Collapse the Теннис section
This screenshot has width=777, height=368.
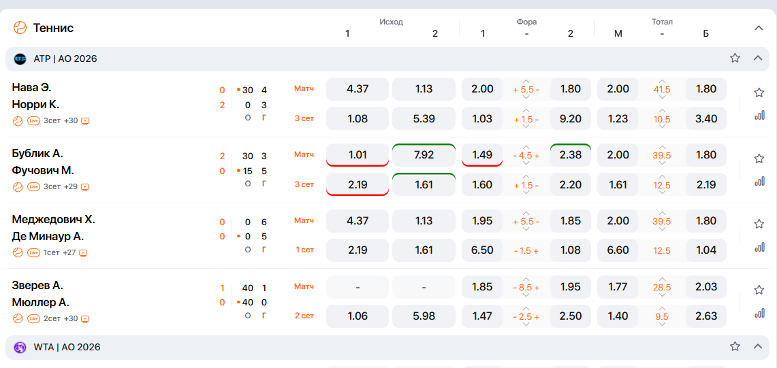[759, 28]
